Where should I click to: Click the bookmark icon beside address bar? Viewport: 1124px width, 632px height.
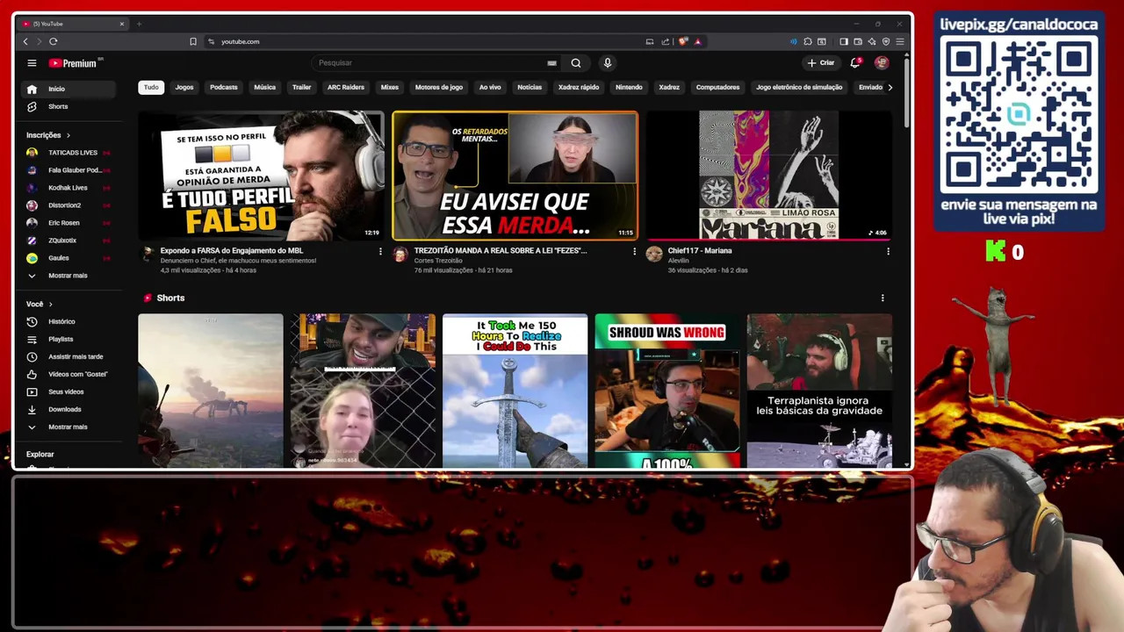pyautogui.click(x=193, y=41)
